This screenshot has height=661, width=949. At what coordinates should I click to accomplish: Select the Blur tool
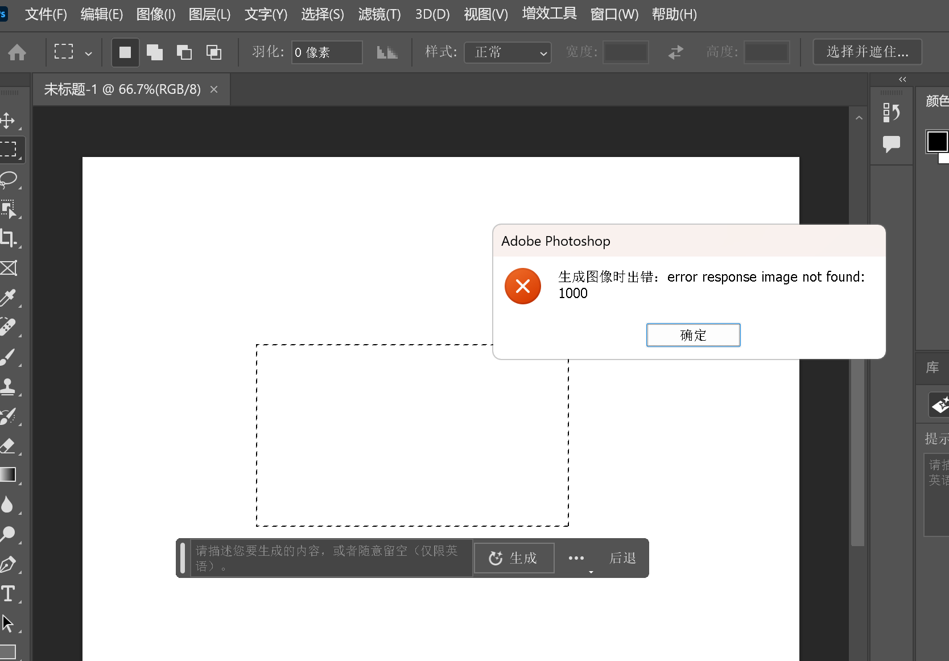(8, 505)
